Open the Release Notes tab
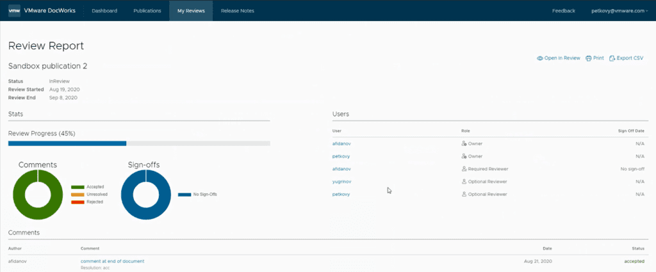Viewport: 656px width, 272px height. (x=237, y=11)
